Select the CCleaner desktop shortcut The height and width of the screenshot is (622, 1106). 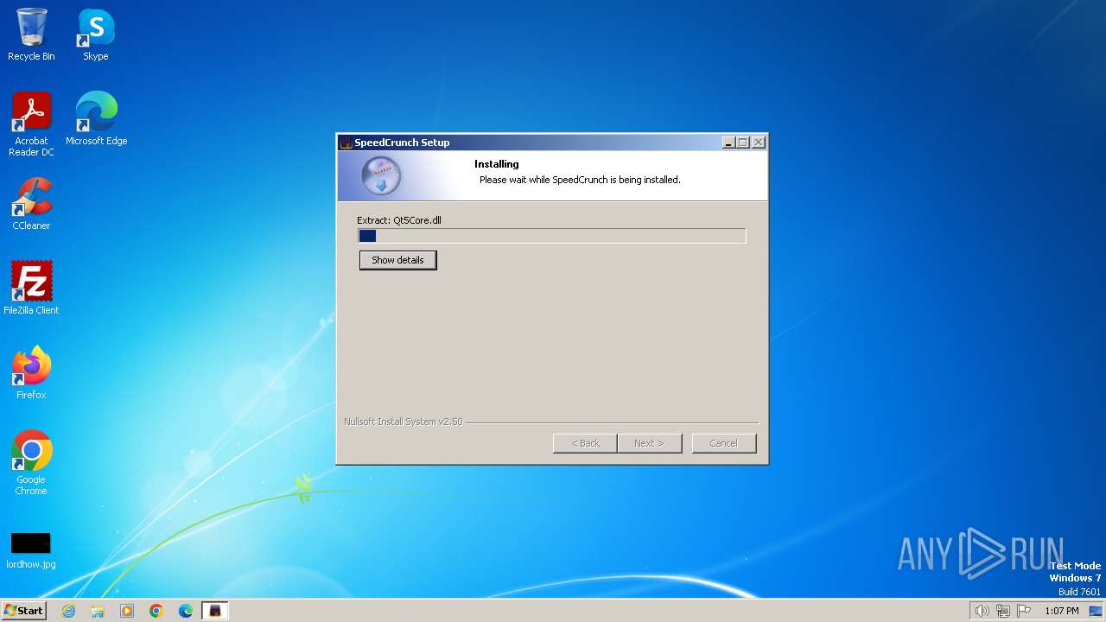(31, 204)
